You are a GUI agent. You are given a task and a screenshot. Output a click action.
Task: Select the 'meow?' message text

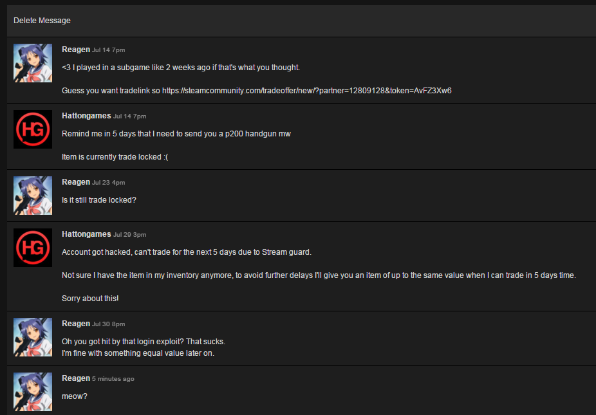(x=75, y=396)
